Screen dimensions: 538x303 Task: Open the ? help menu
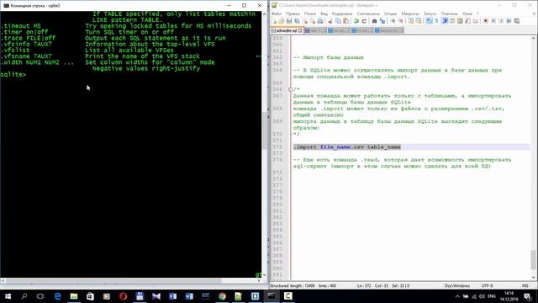click(x=477, y=13)
